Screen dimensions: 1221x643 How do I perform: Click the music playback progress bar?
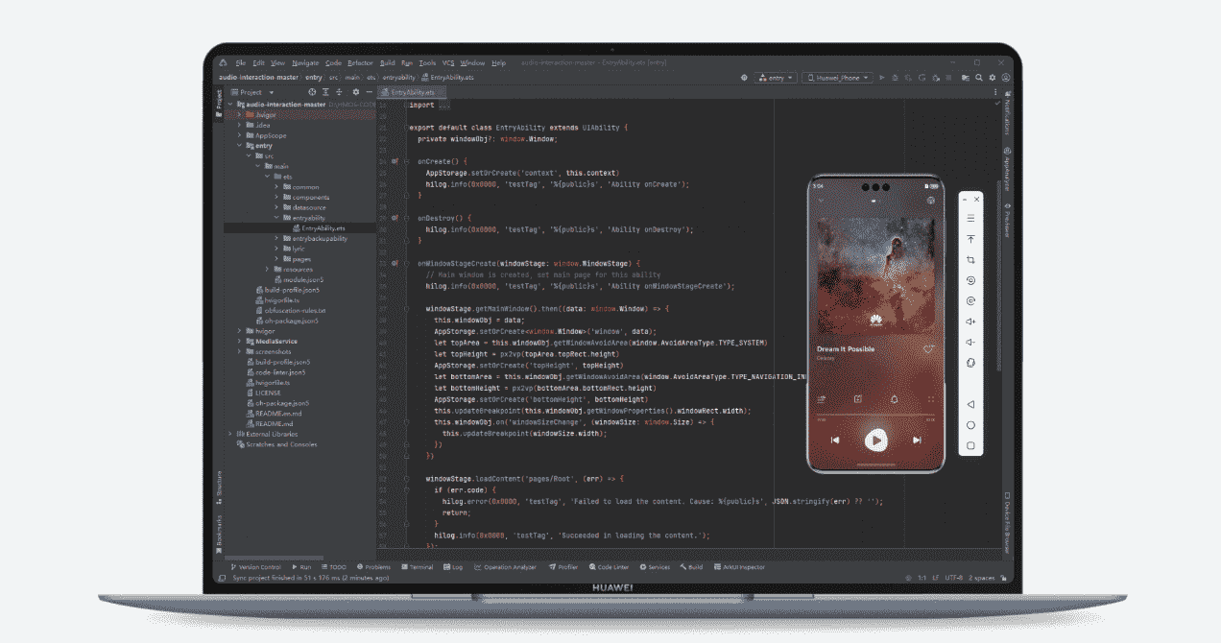(x=874, y=417)
